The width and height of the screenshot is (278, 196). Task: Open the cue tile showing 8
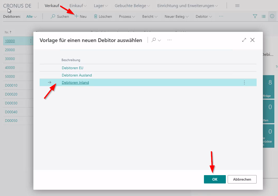tap(269, 87)
